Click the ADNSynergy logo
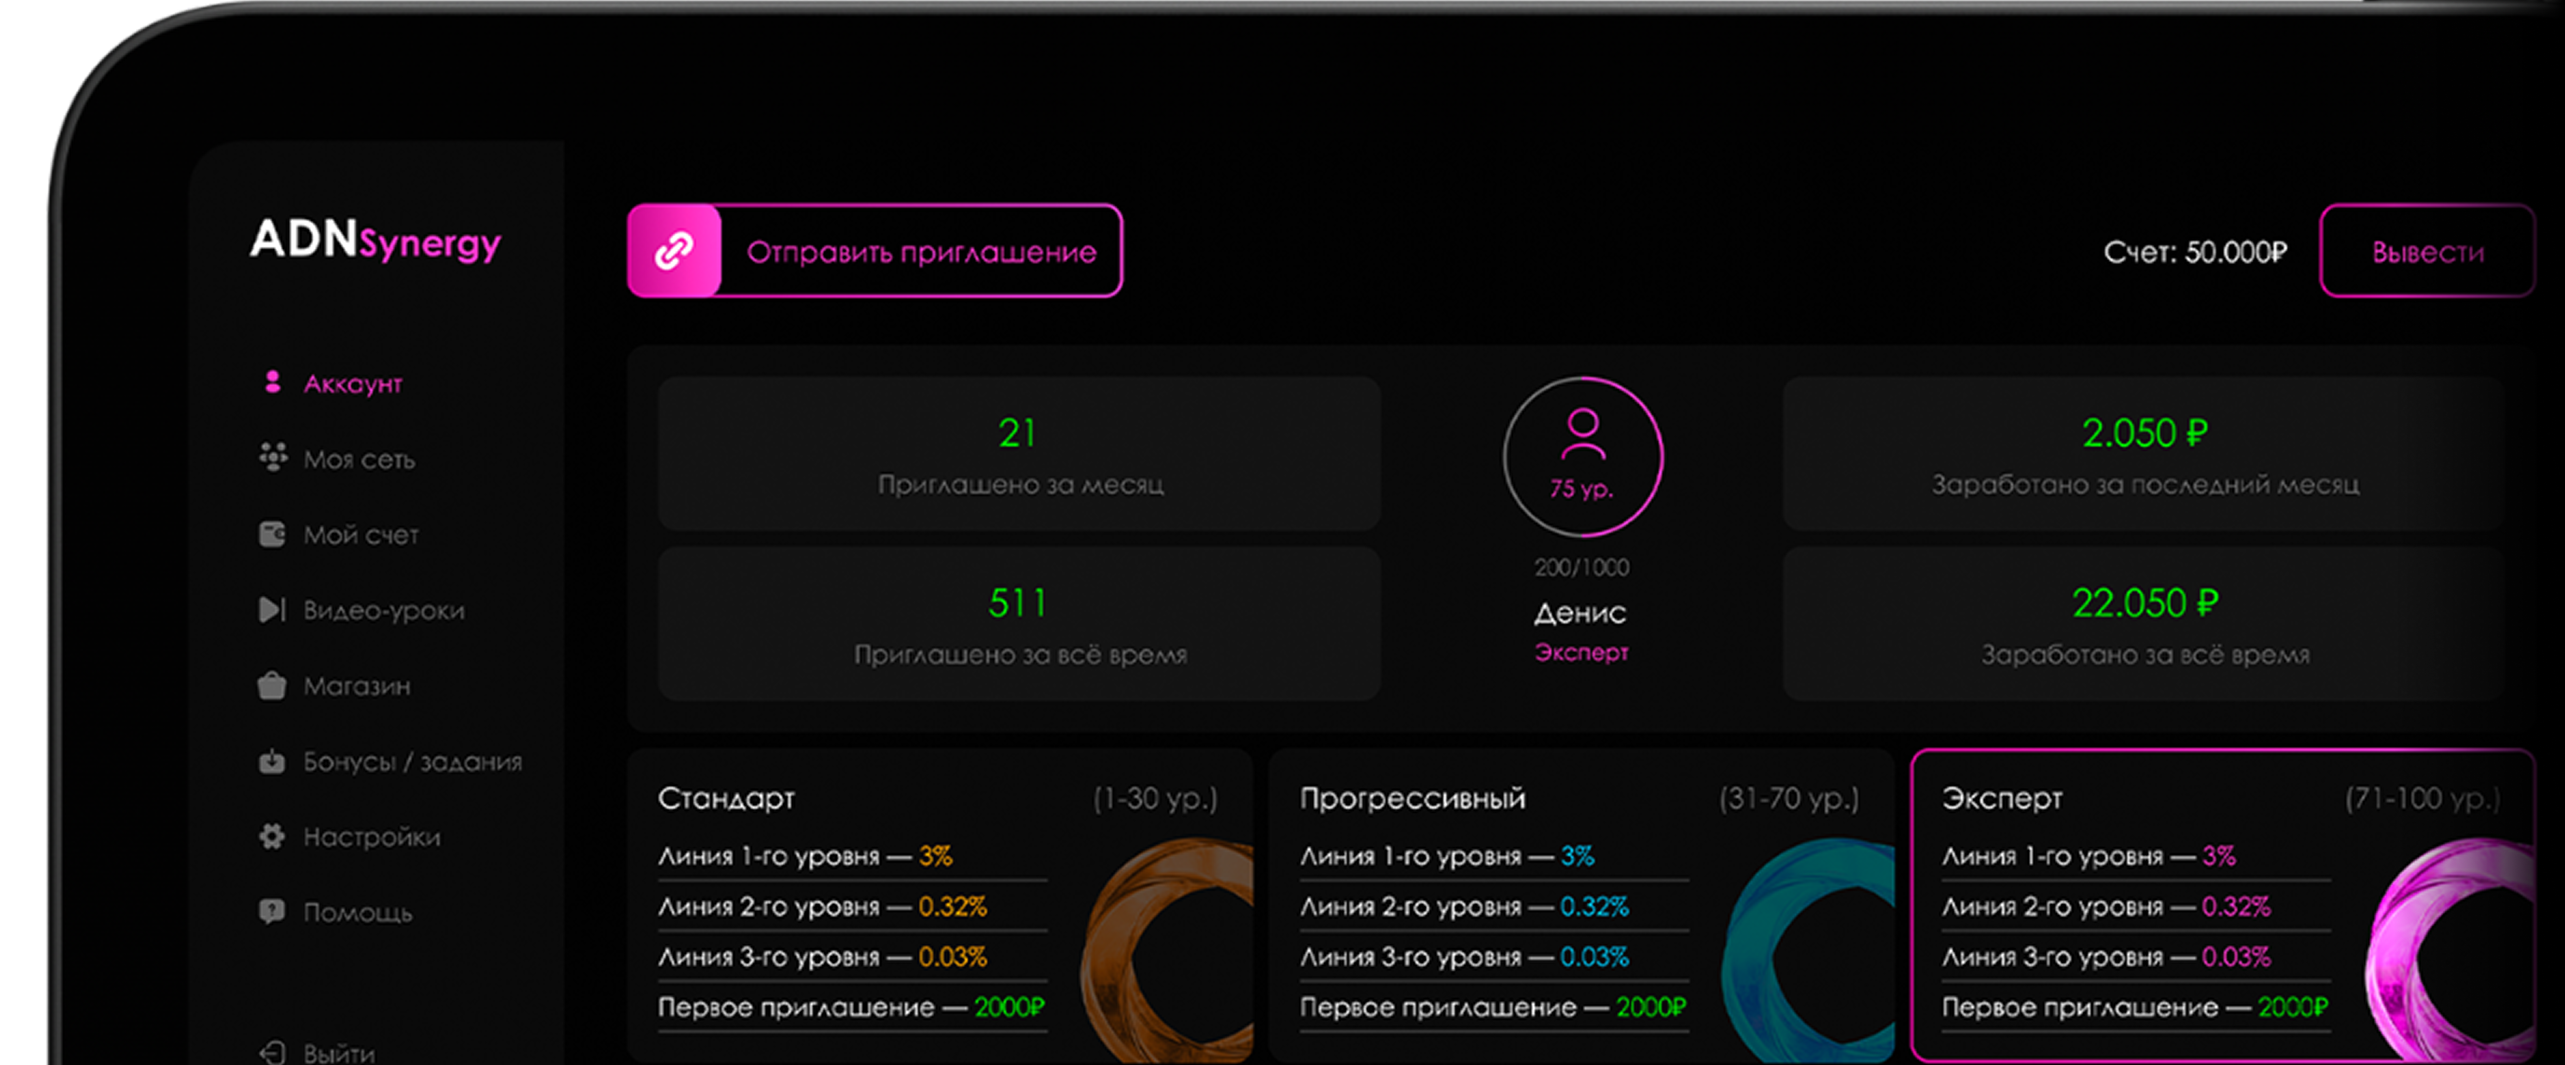 coord(375,240)
